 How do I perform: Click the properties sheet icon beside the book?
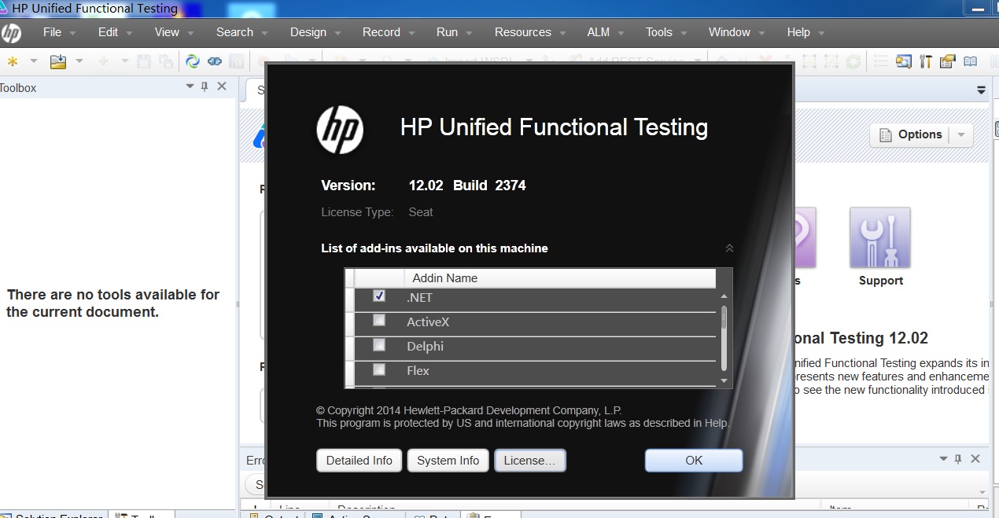pos(948,61)
